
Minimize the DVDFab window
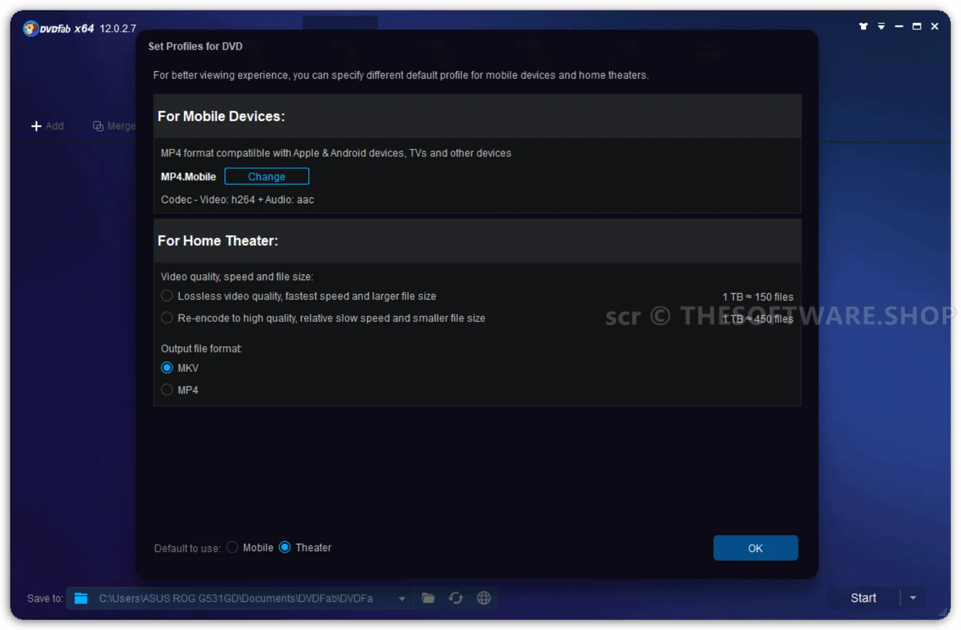point(899,26)
